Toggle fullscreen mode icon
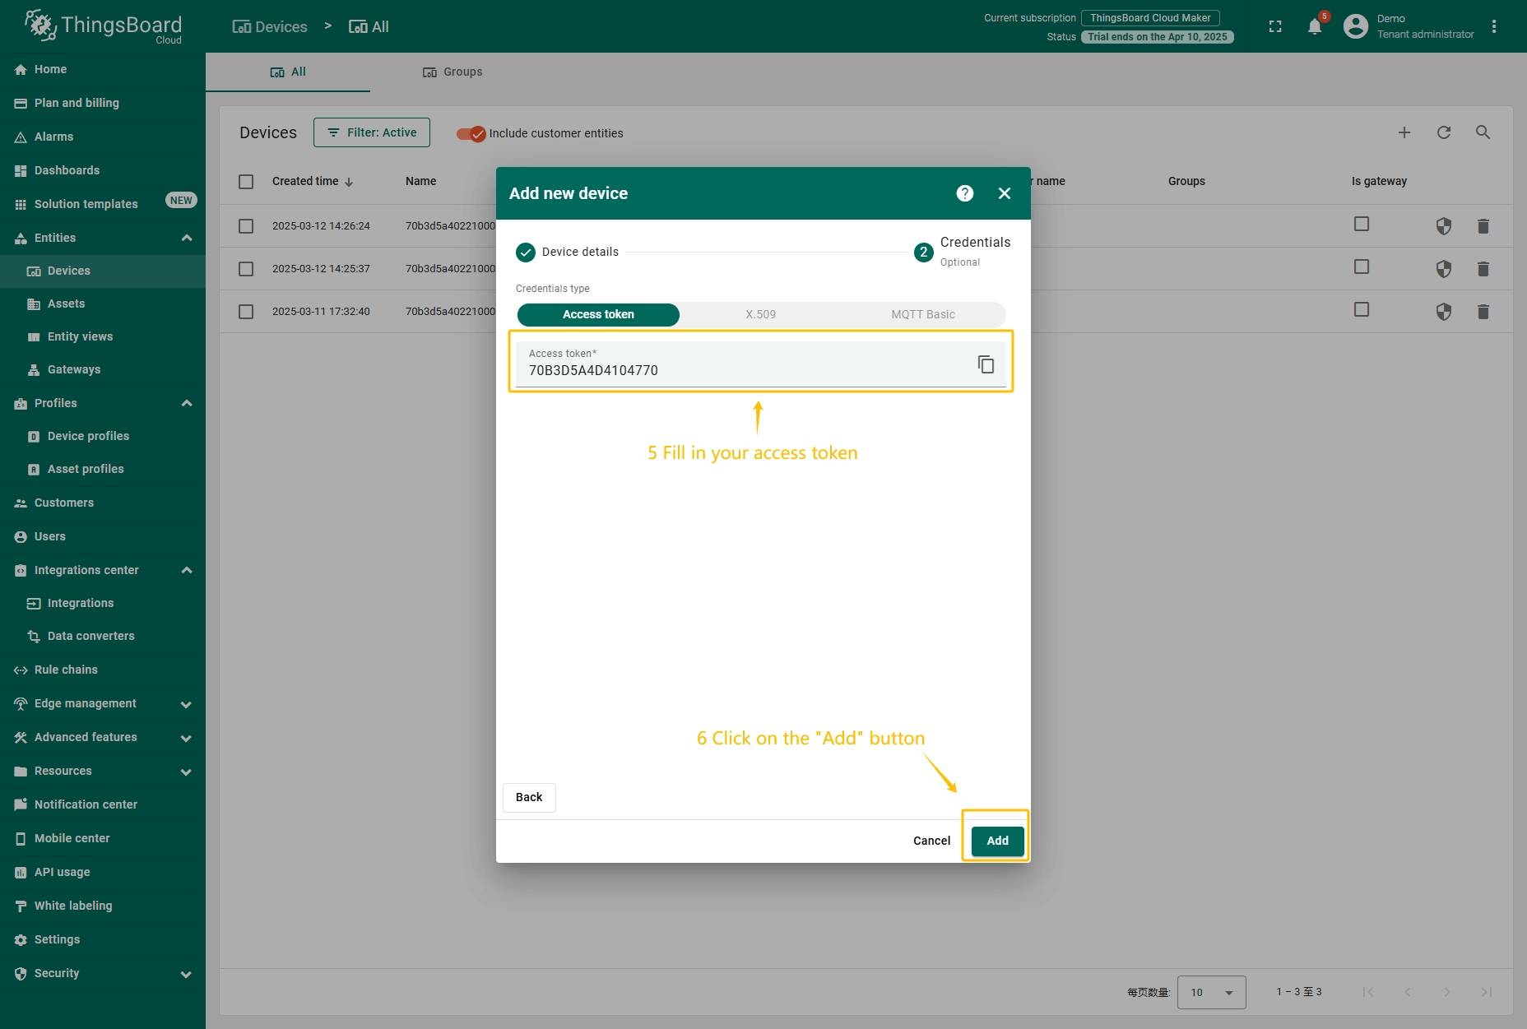 pos(1275,27)
